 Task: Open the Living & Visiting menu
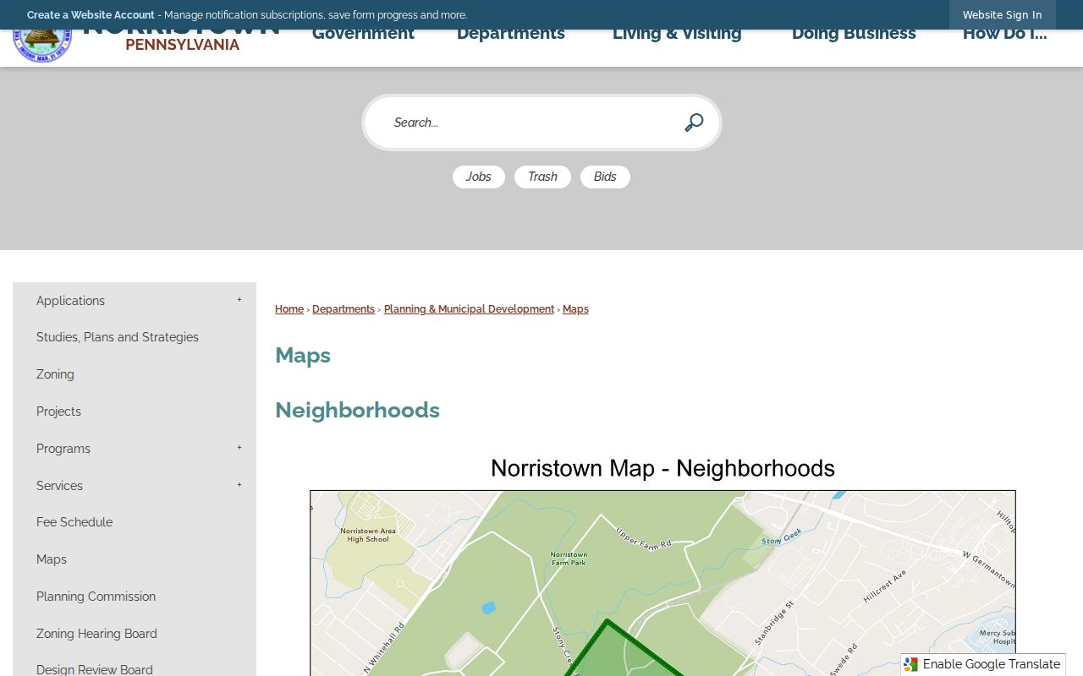[677, 34]
